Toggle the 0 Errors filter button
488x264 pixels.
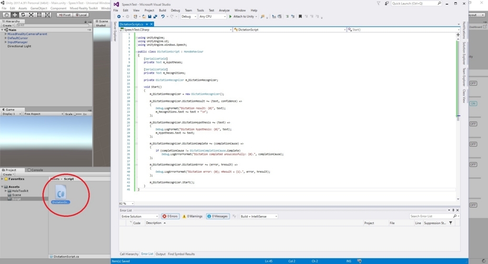pos(170,216)
